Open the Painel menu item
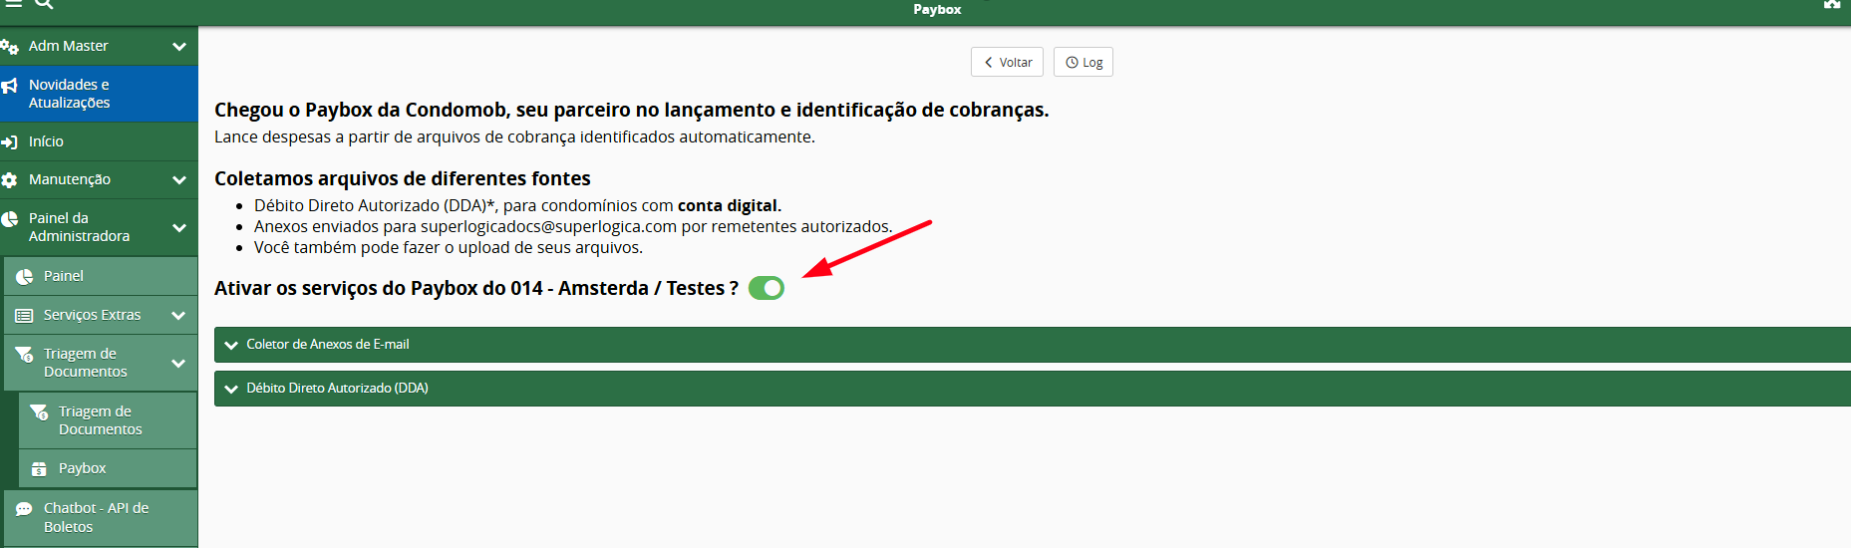 64,276
